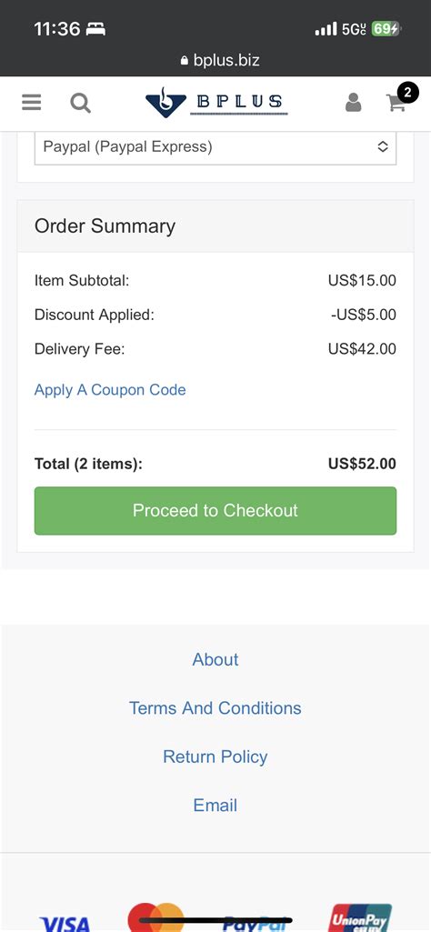
Task: Click Apply A Coupon Code link
Action: (x=110, y=390)
